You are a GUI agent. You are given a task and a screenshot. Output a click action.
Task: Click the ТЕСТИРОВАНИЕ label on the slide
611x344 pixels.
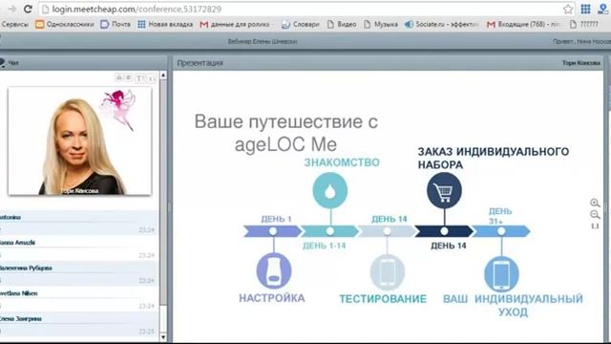(x=383, y=299)
